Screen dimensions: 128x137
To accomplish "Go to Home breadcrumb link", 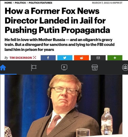I will click(8, 3).
